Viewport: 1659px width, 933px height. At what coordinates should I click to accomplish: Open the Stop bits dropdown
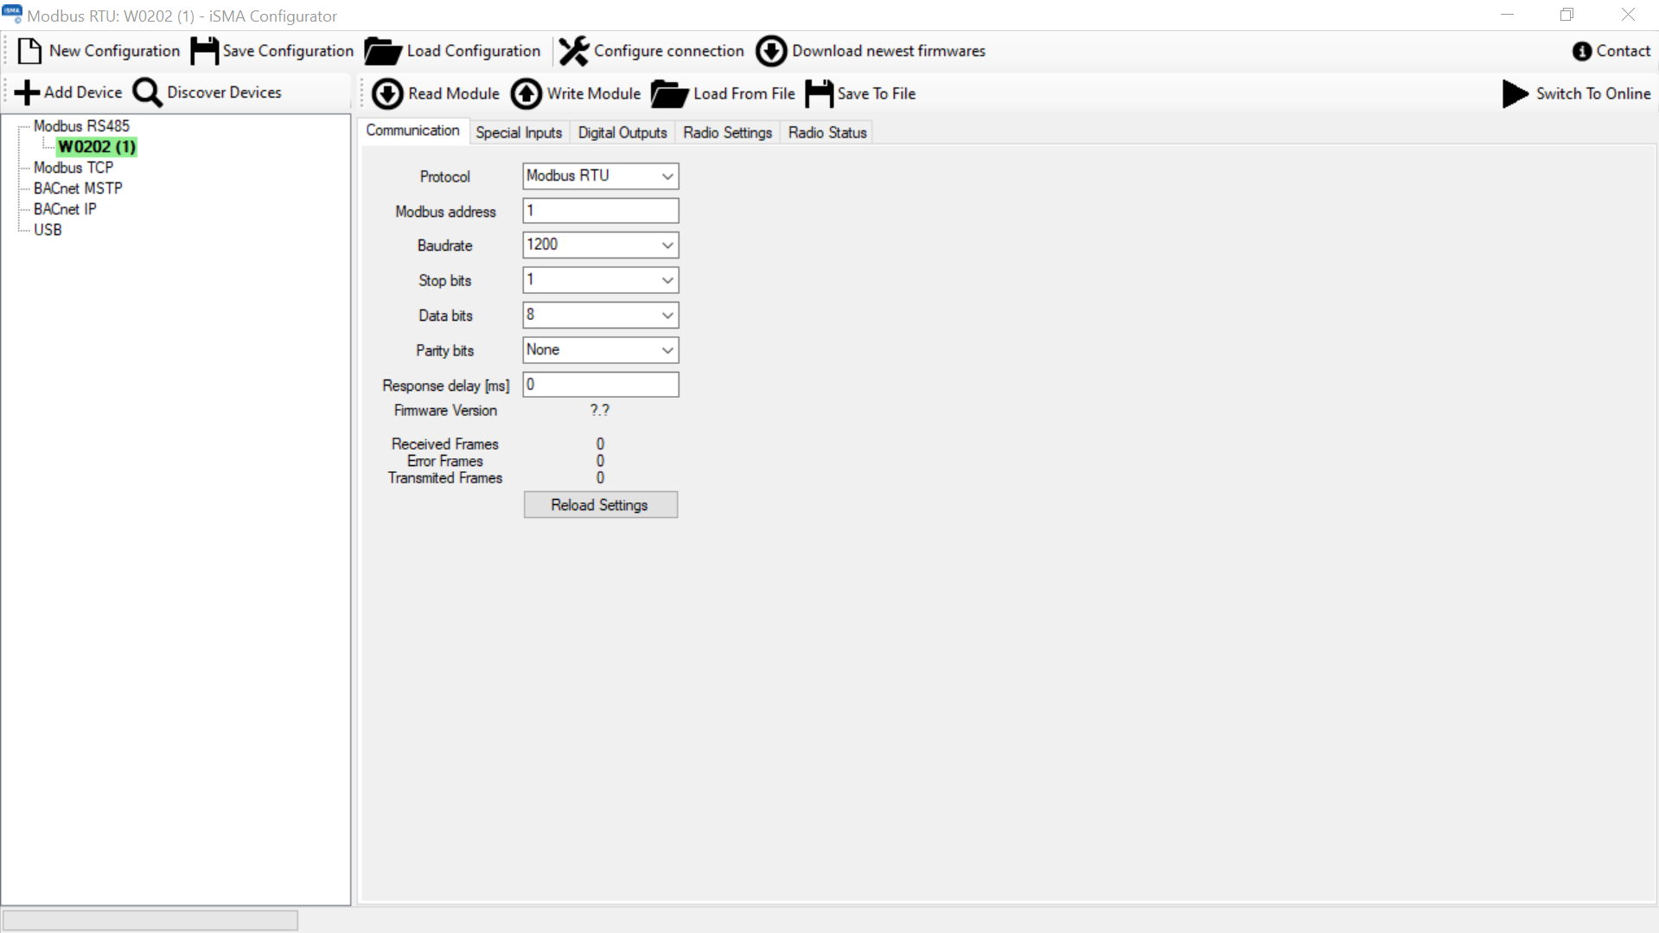667,280
